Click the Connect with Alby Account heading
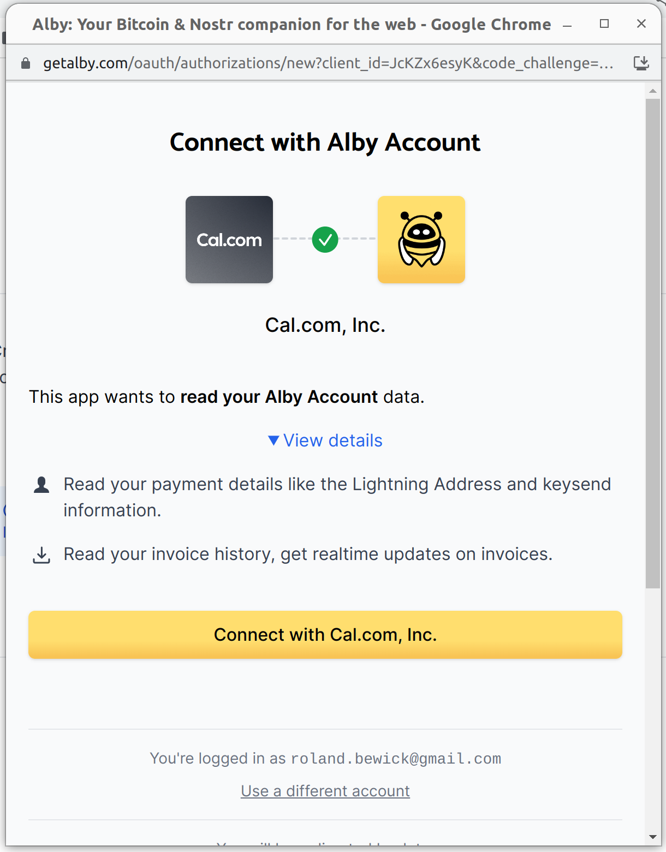666x852 pixels. (325, 142)
